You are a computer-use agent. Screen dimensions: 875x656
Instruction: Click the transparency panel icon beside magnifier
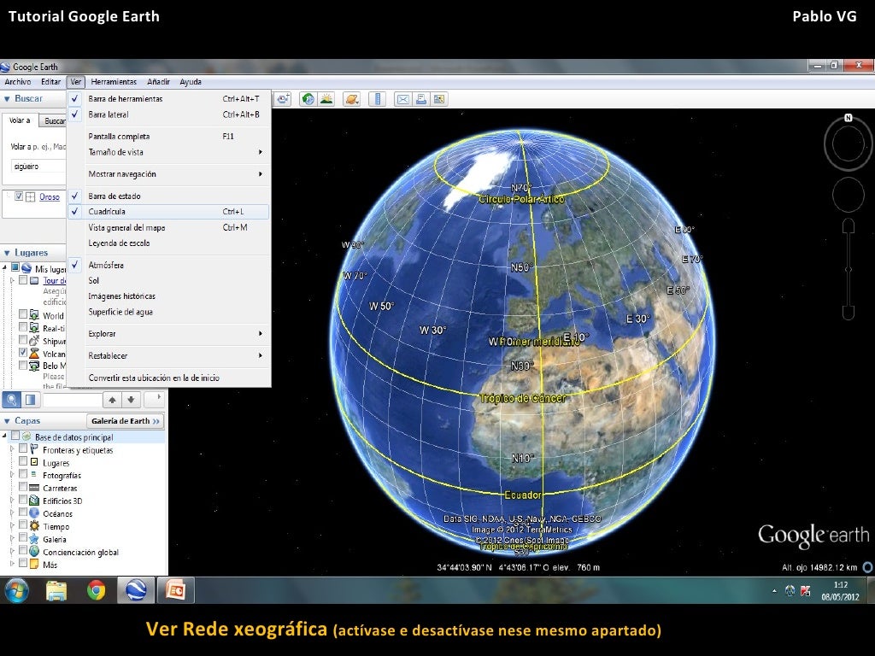30,400
